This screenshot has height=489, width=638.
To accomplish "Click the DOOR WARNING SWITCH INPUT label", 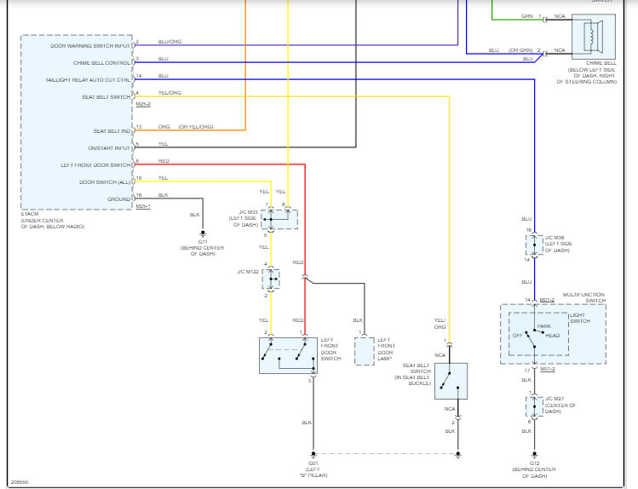I will [90, 45].
